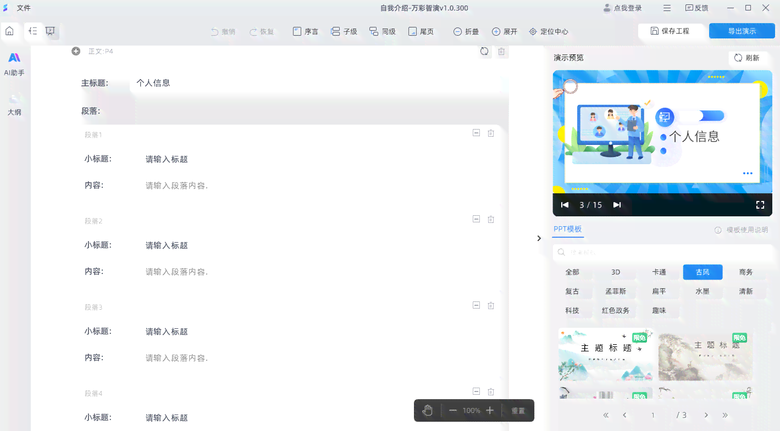Zoom in with the plus button
This screenshot has height=431, width=780.
490,410
